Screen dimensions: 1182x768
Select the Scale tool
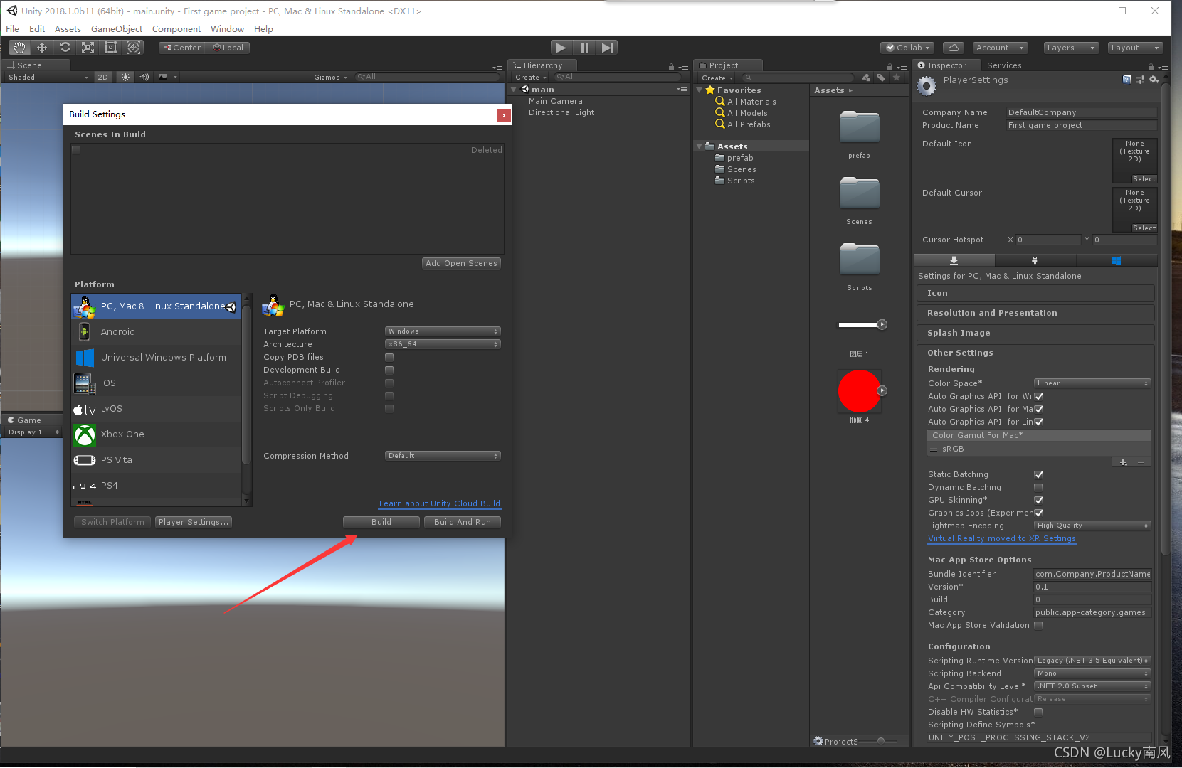click(x=88, y=48)
